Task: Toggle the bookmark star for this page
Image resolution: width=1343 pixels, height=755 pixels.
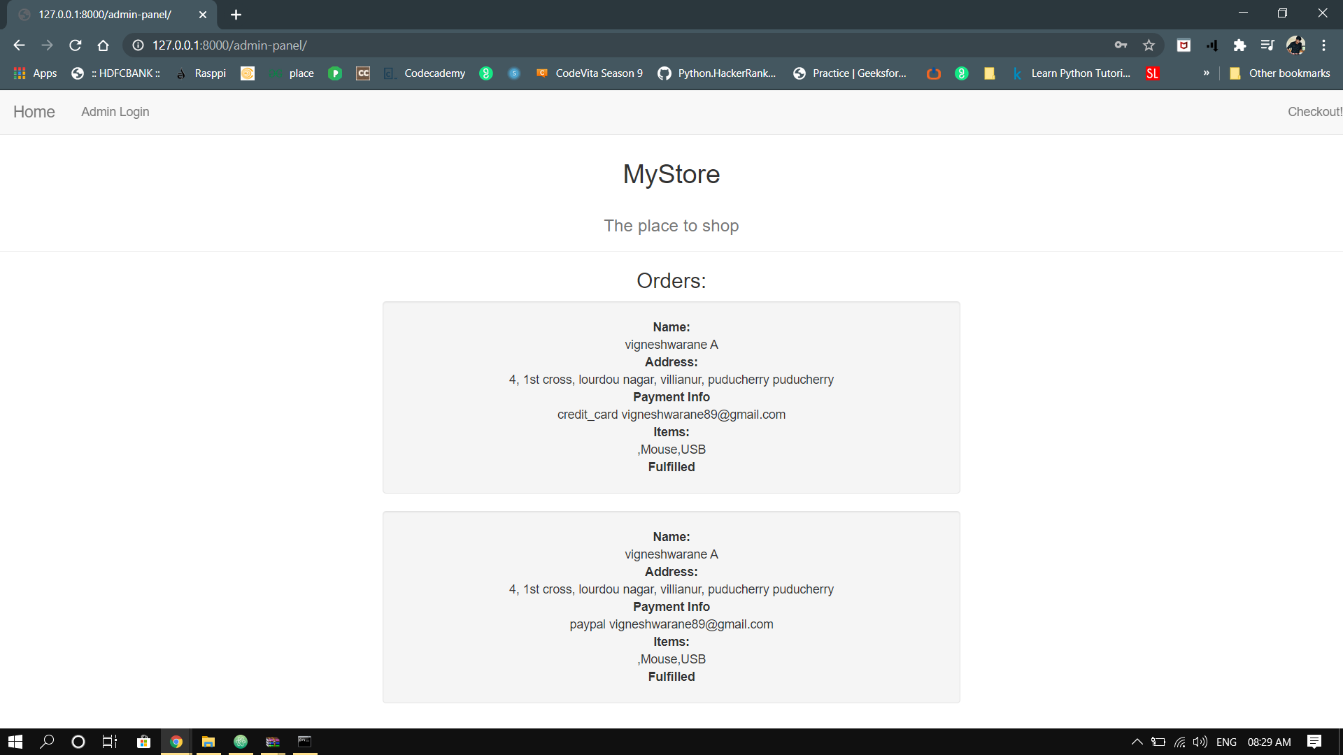Action: pos(1149,45)
